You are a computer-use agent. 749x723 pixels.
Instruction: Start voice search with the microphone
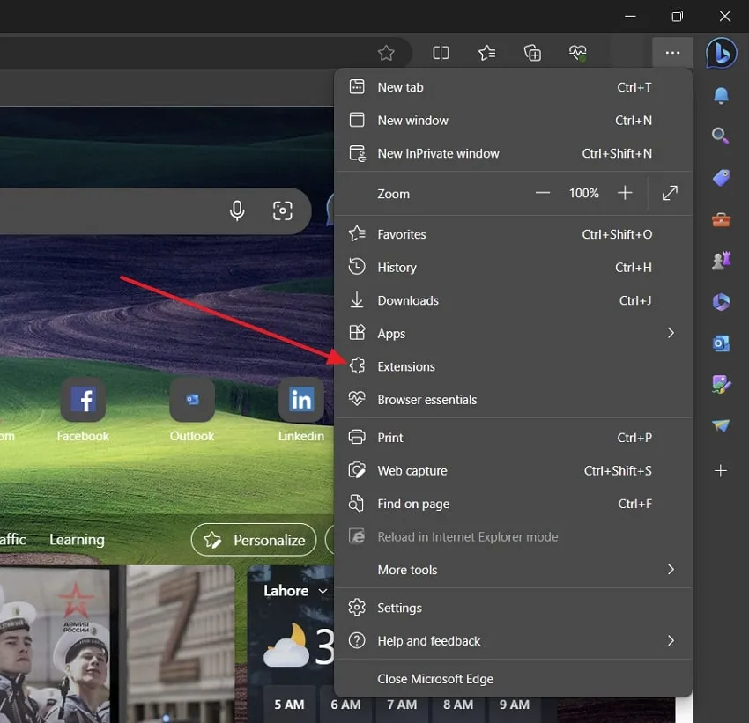[x=236, y=210]
